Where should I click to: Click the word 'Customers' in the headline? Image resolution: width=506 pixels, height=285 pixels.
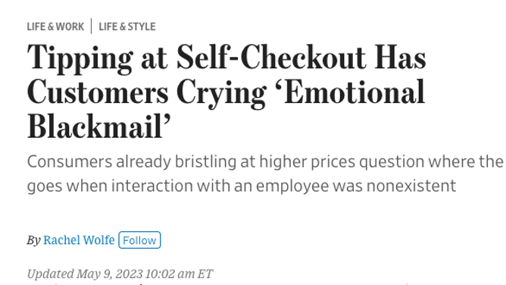[x=98, y=92]
